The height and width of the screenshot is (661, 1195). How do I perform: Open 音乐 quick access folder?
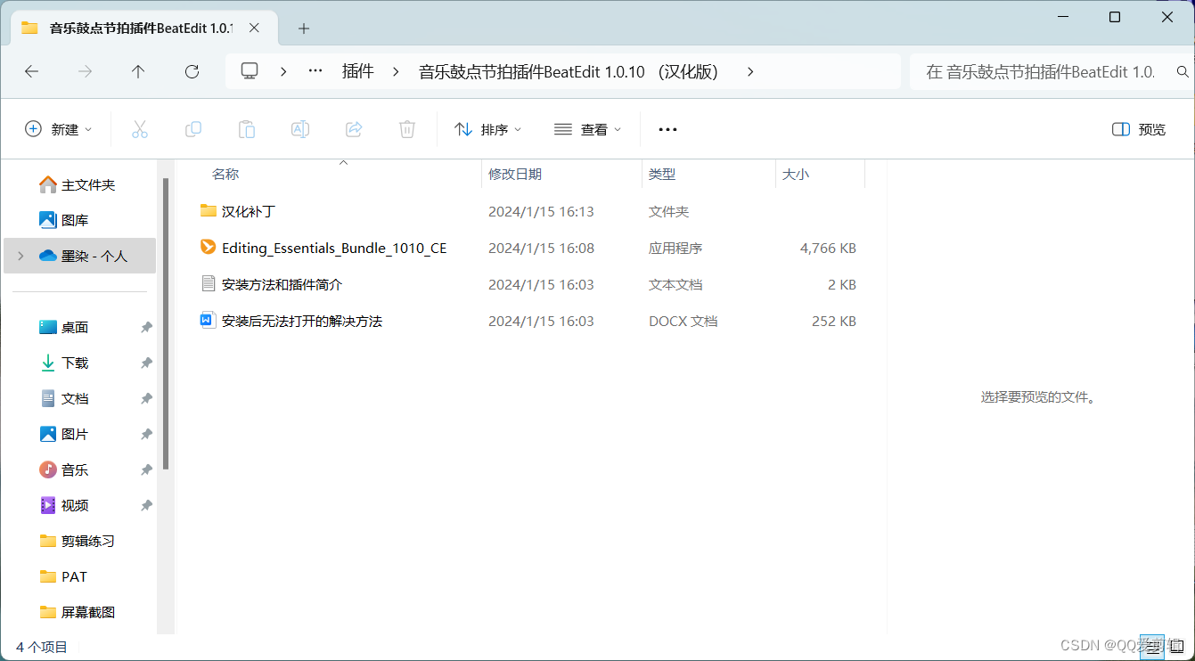coord(63,469)
